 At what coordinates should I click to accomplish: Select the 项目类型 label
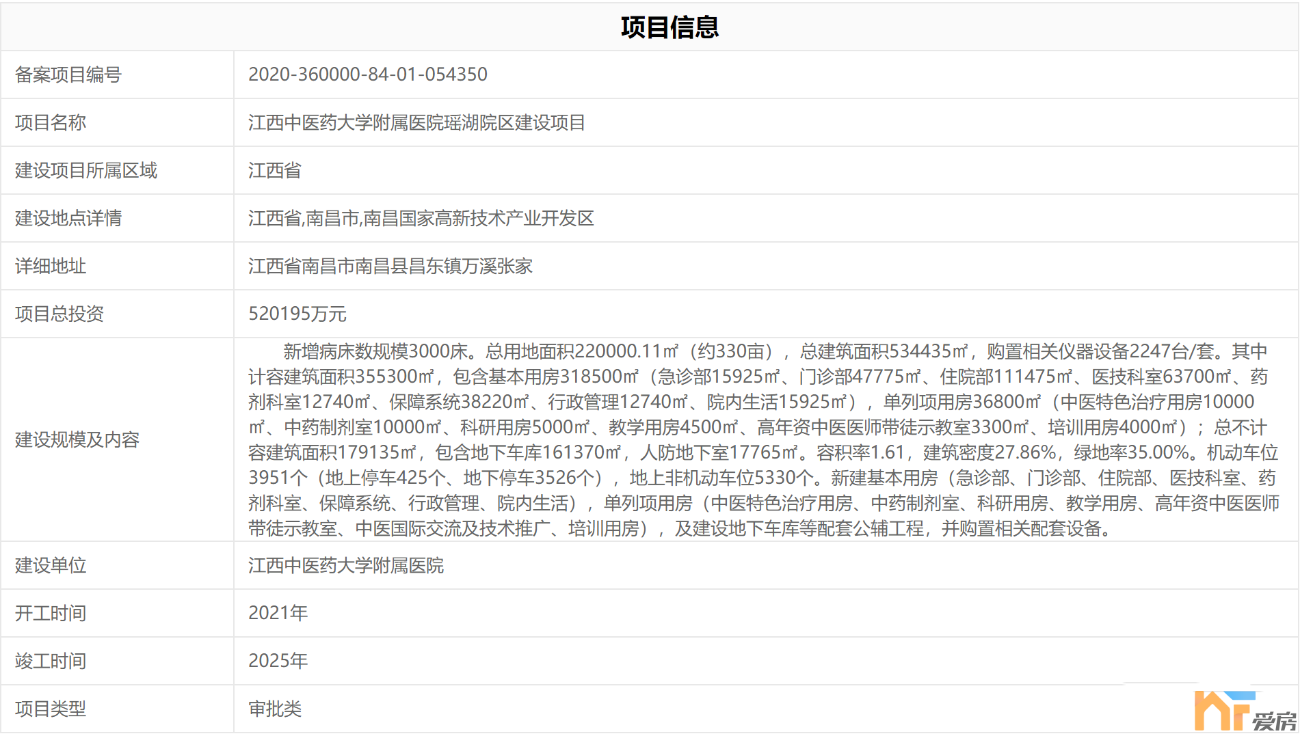(51, 709)
